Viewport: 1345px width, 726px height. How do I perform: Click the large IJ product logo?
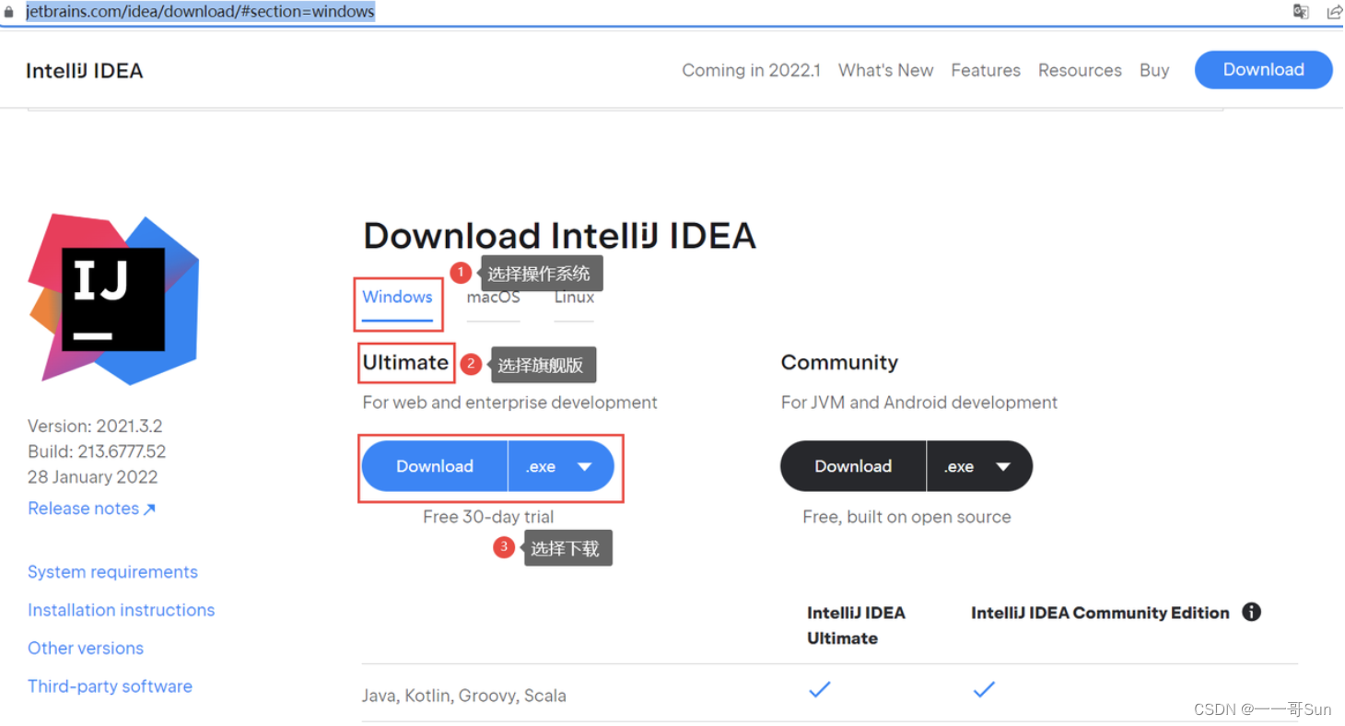click(113, 299)
